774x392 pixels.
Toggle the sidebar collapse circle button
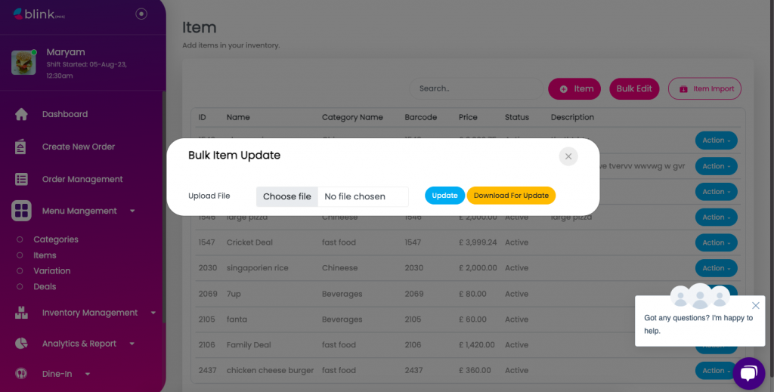(141, 14)
